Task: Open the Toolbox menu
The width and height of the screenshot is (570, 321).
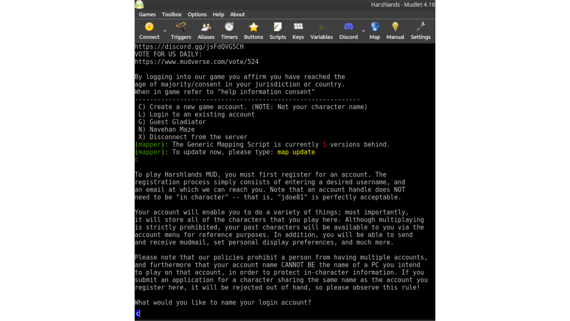Action: pos(171,15)
